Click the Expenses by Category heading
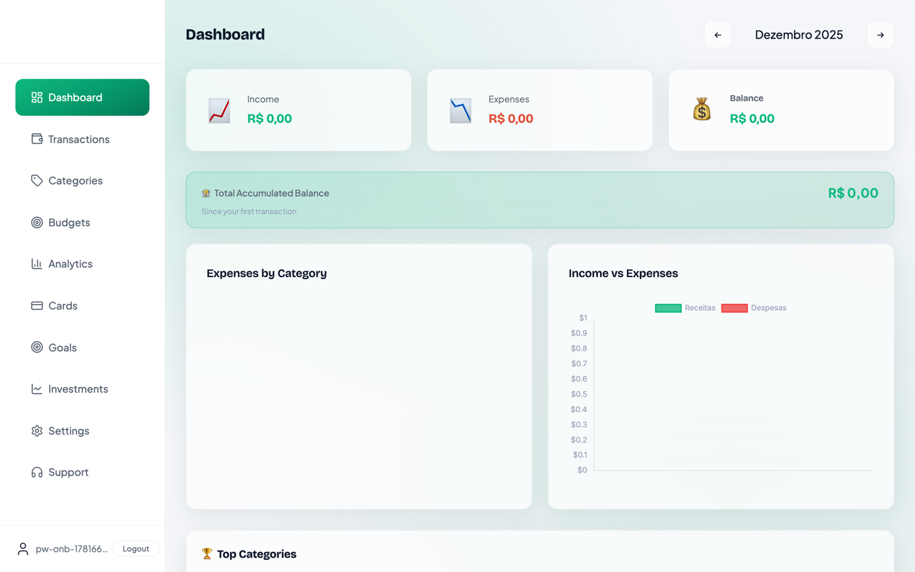Image resolution: width=915 pixels, height=572 pixels. 267,273
